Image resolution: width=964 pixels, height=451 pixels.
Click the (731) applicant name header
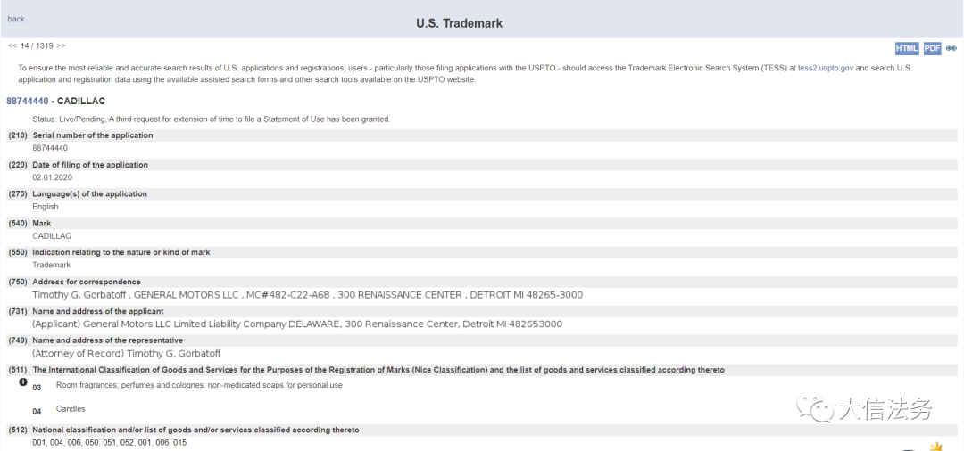96,311
